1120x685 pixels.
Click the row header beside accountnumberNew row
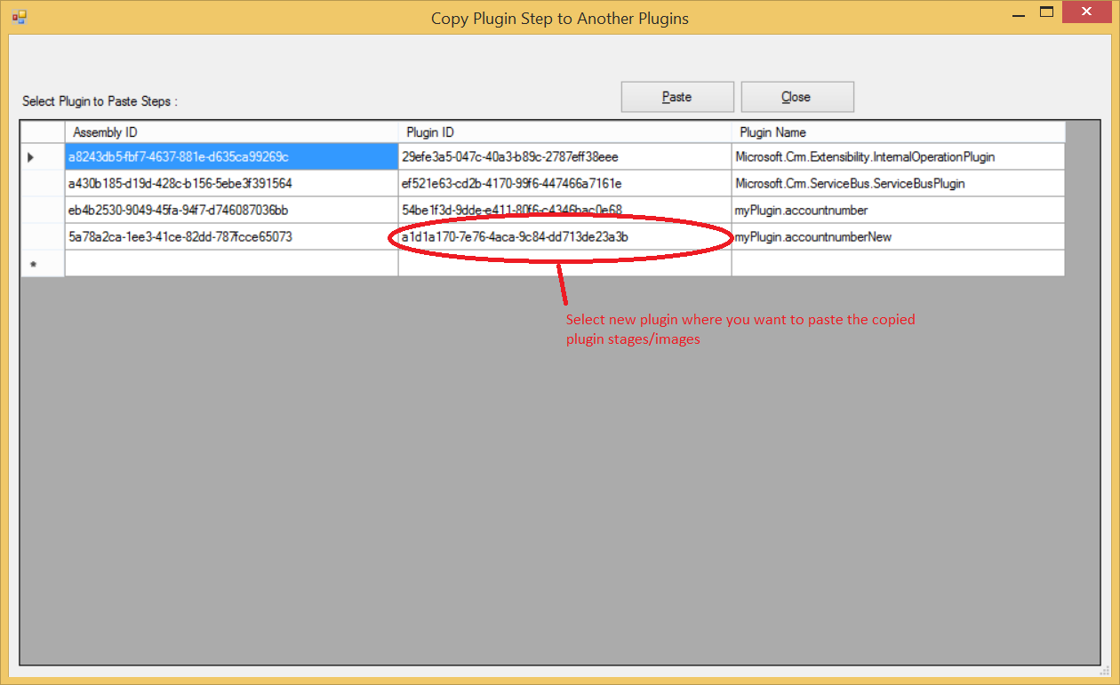(41, 236)
